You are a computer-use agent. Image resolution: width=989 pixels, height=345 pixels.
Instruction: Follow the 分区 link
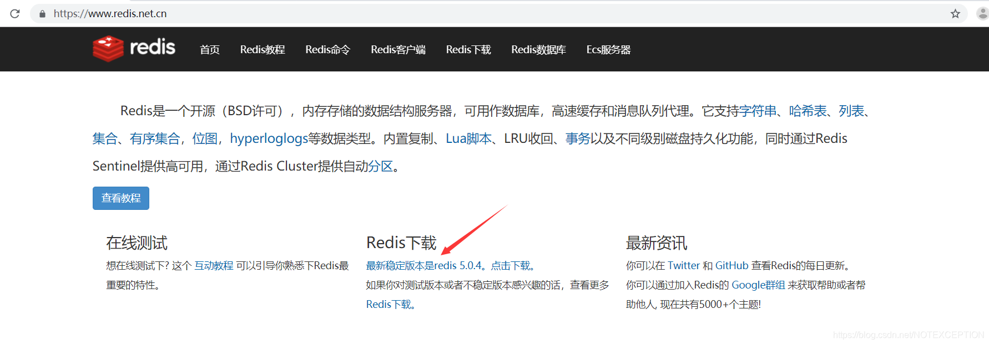(x=381, y=166)
